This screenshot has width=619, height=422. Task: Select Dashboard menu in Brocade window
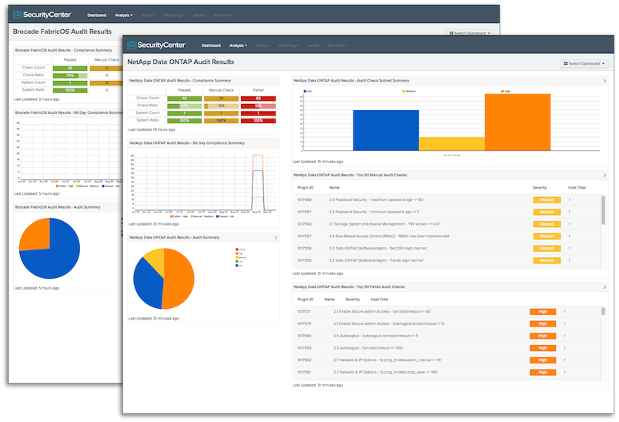coord(97,15)
